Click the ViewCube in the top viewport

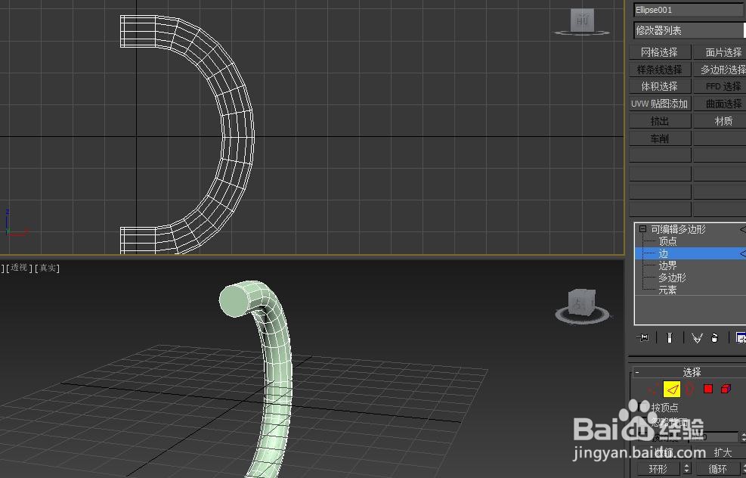coord(582,20)
